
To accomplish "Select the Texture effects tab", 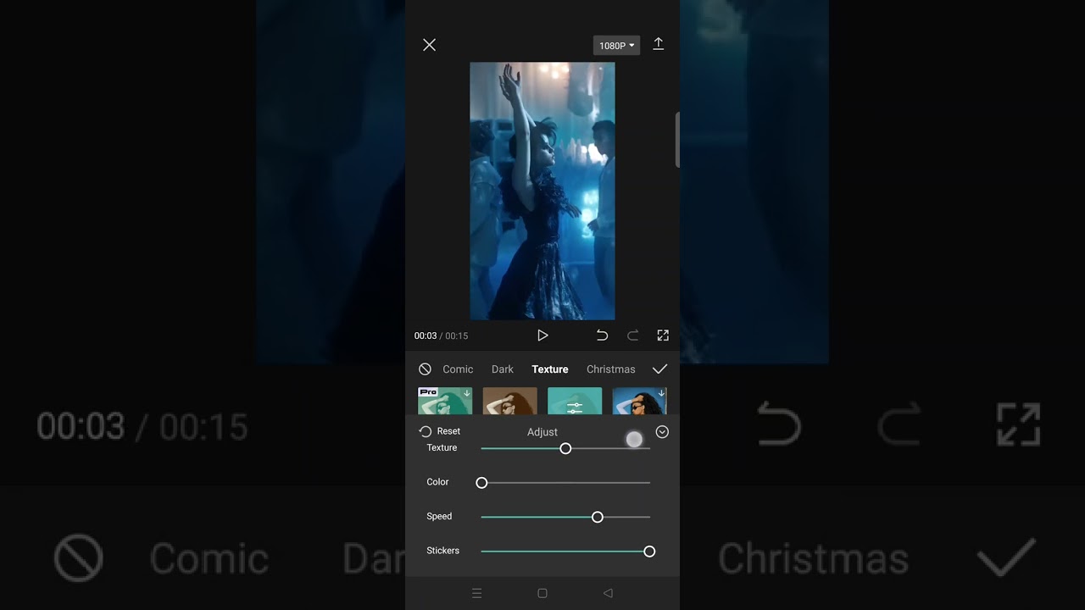I will click(x=550, y=369).
